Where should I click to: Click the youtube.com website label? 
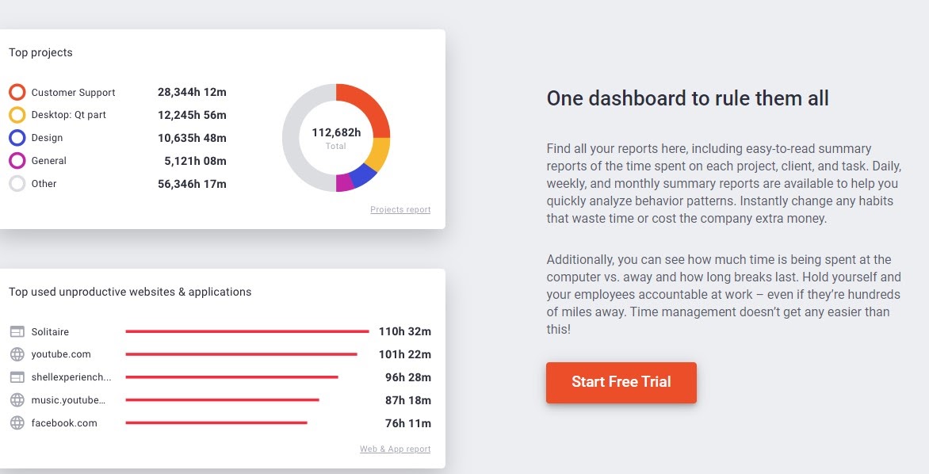pos(61,354)
